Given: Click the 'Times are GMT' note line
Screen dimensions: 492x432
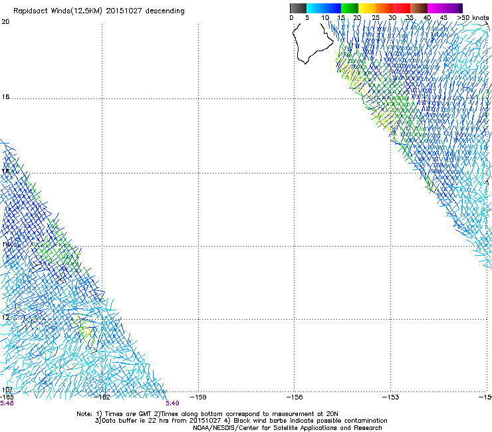Looking at the screenshot, I should [x=207, y=414].
